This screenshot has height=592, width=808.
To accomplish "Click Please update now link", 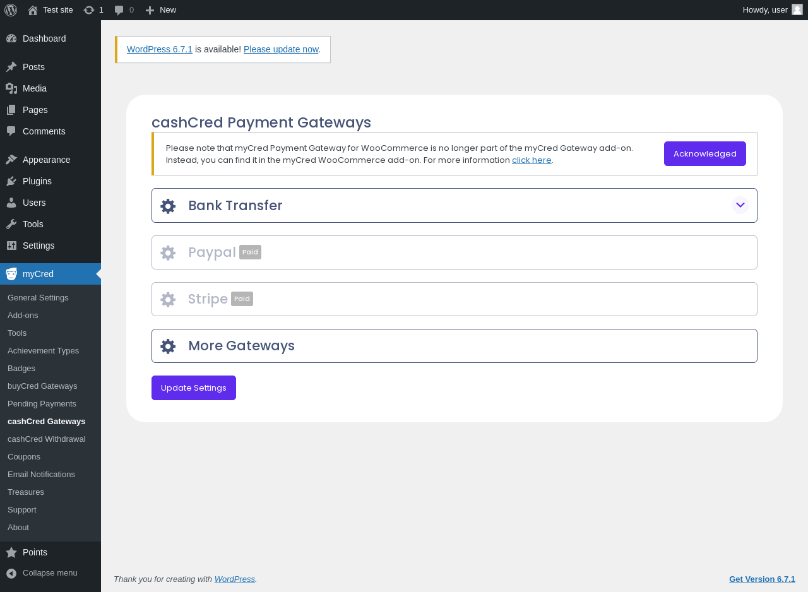I will [281, 49].
